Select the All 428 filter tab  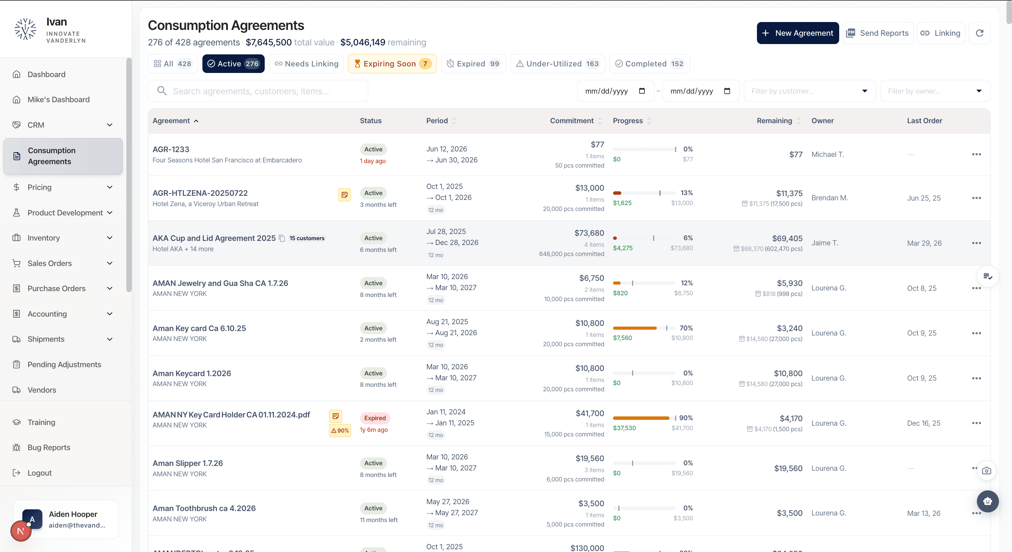point(173,64)
